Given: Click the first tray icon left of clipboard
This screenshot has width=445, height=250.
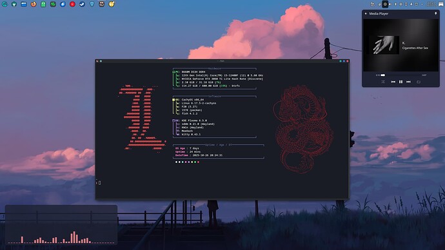Looking at the screenshot, I should click(x=373, y=5).
